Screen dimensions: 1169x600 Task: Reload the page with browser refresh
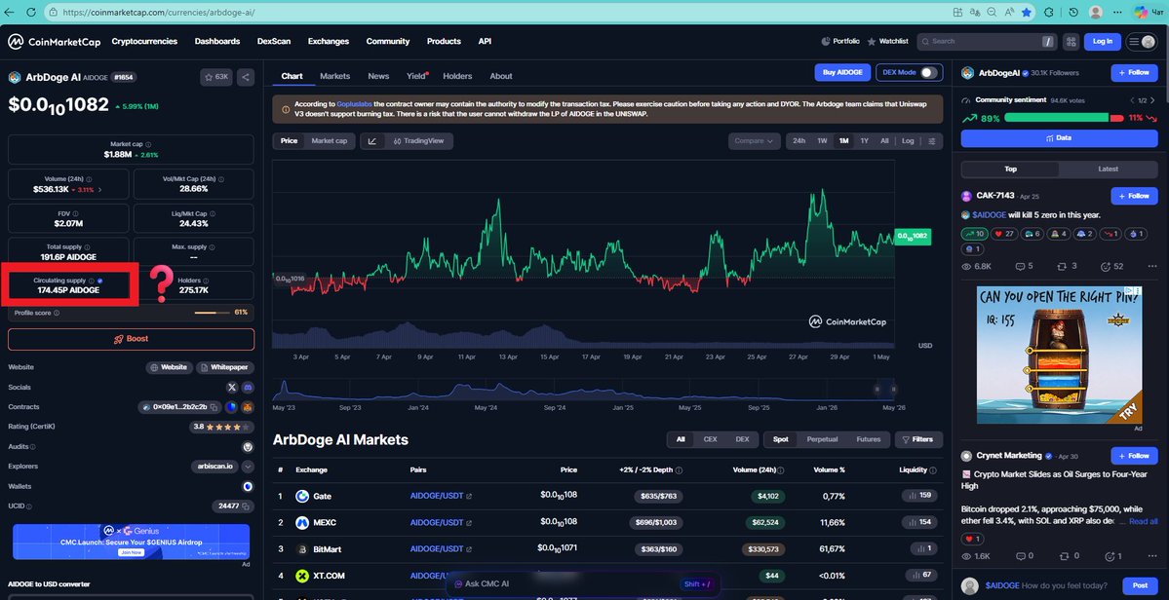click(x=30, y=13)
